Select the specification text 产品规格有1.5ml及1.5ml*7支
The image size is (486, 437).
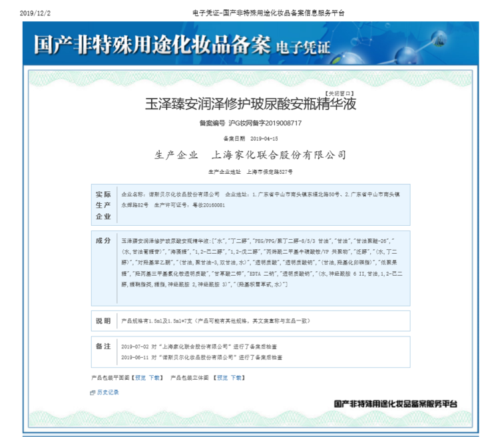pos(157,321)
